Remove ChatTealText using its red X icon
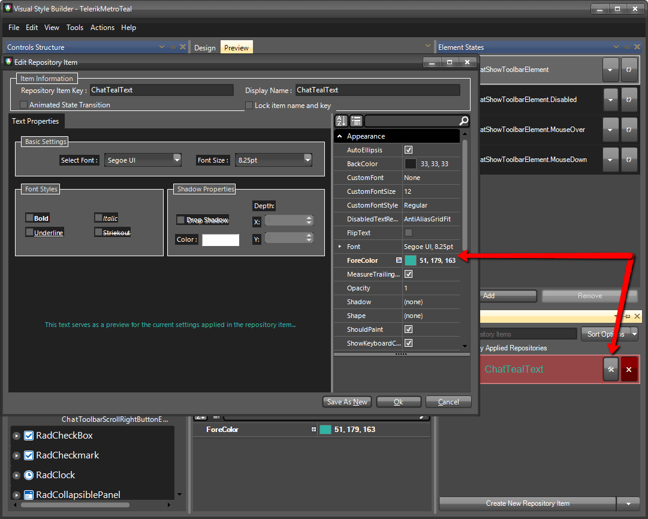Viewport: 648px width, 519px height. point(629,369)
